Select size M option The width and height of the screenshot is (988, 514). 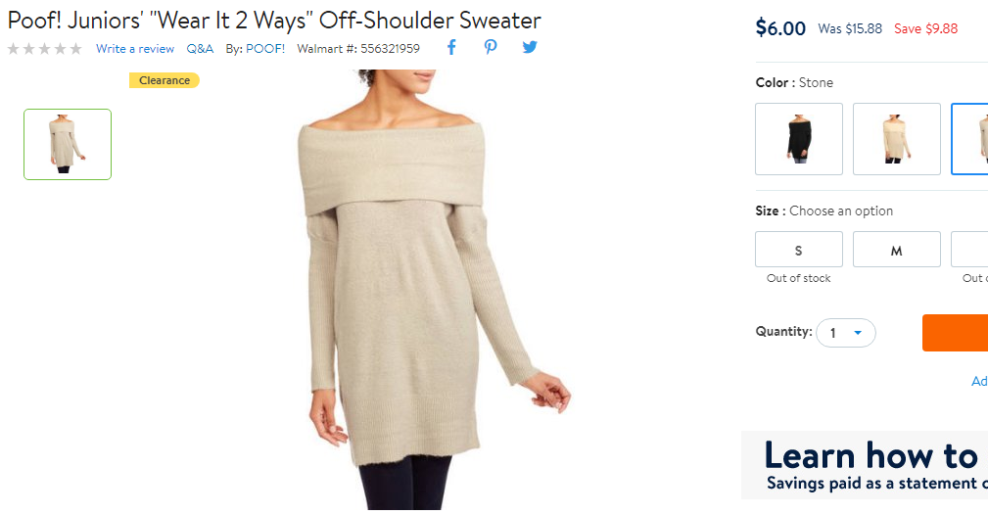(896, 250)
